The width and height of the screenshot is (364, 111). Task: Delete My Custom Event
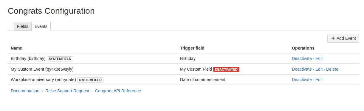click(x=332, y=69)
